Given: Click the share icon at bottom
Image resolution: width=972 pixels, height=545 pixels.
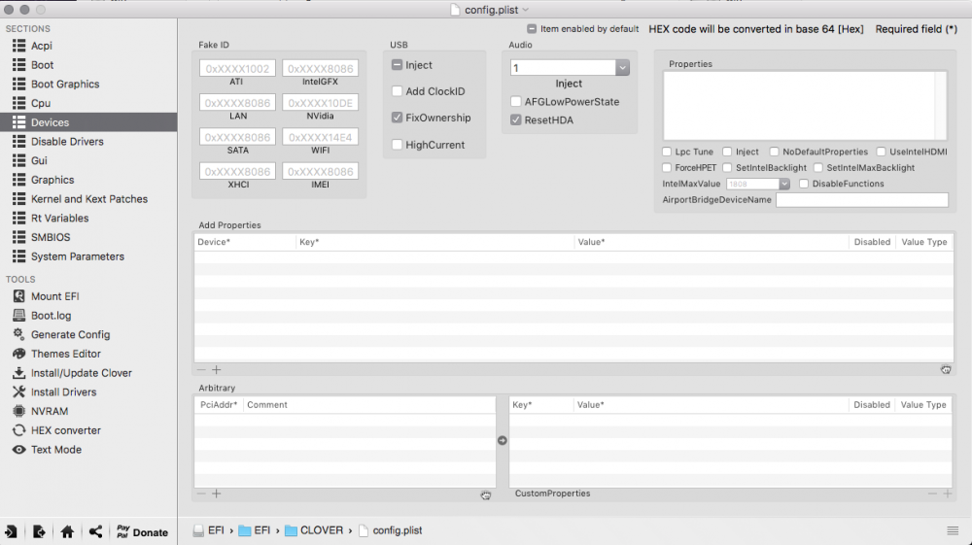Looking at the screenshot, I should click(x=95, y=531).
